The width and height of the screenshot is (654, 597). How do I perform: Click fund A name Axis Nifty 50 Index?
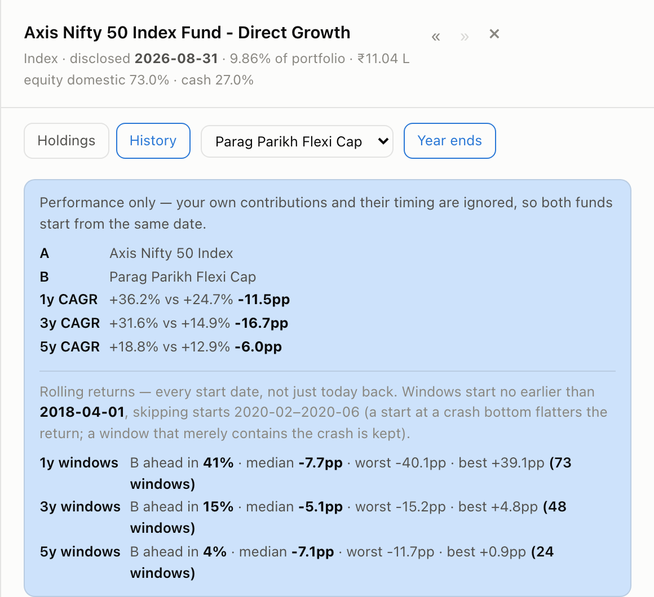[x=171, y=253]
